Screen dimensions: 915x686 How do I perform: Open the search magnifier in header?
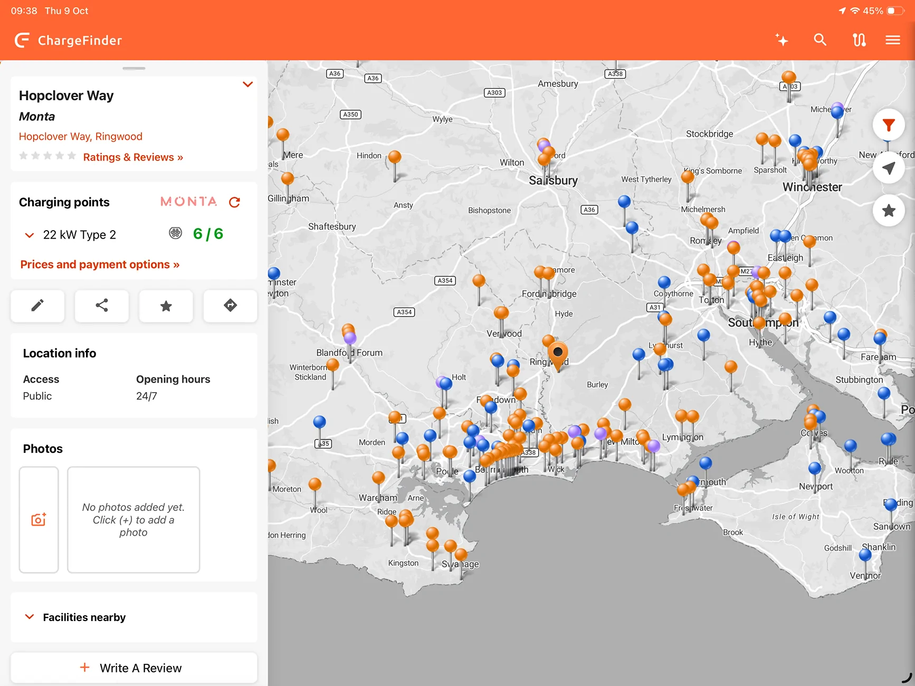tap(820, 40)
